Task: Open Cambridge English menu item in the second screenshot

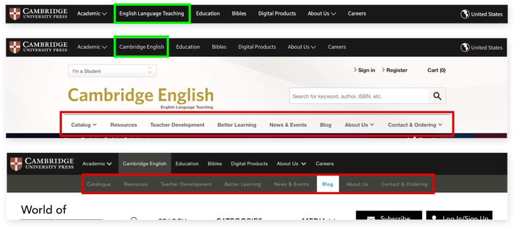Action: click(142, 47)
